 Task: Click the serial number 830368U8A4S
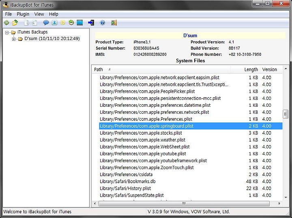click(146, 48)
